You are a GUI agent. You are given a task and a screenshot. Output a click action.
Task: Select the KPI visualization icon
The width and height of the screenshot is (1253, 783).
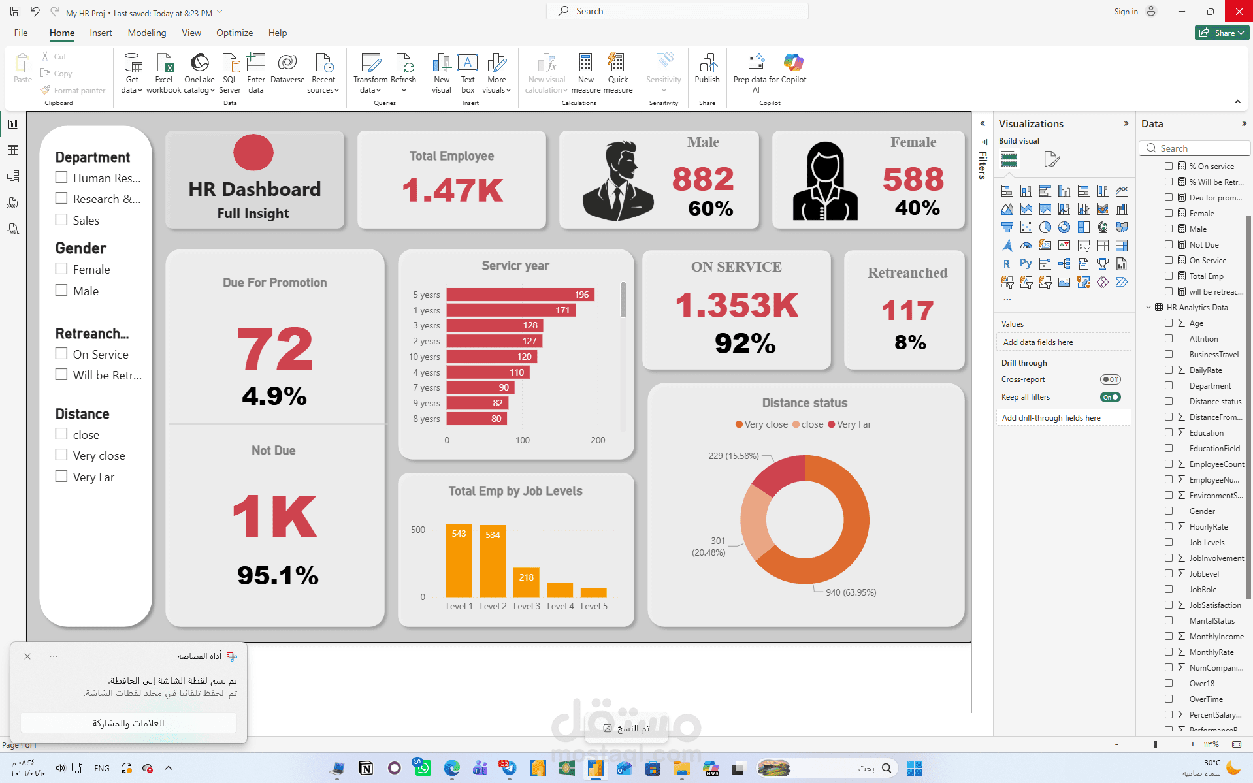click(1064, 246)
